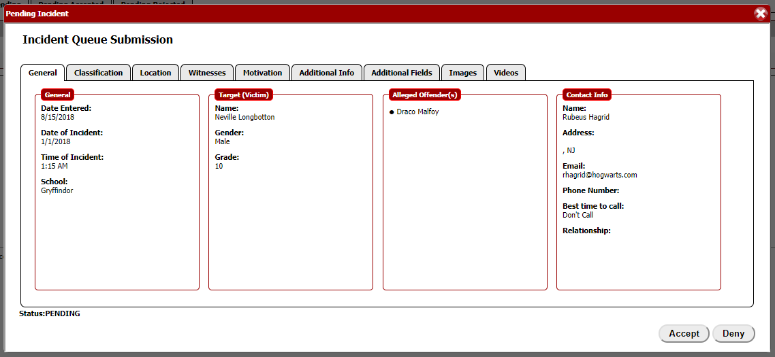Click the Phone Number label
Image resolution: width=775 pixels, height=357 pixels.
[x=591, y=190]
